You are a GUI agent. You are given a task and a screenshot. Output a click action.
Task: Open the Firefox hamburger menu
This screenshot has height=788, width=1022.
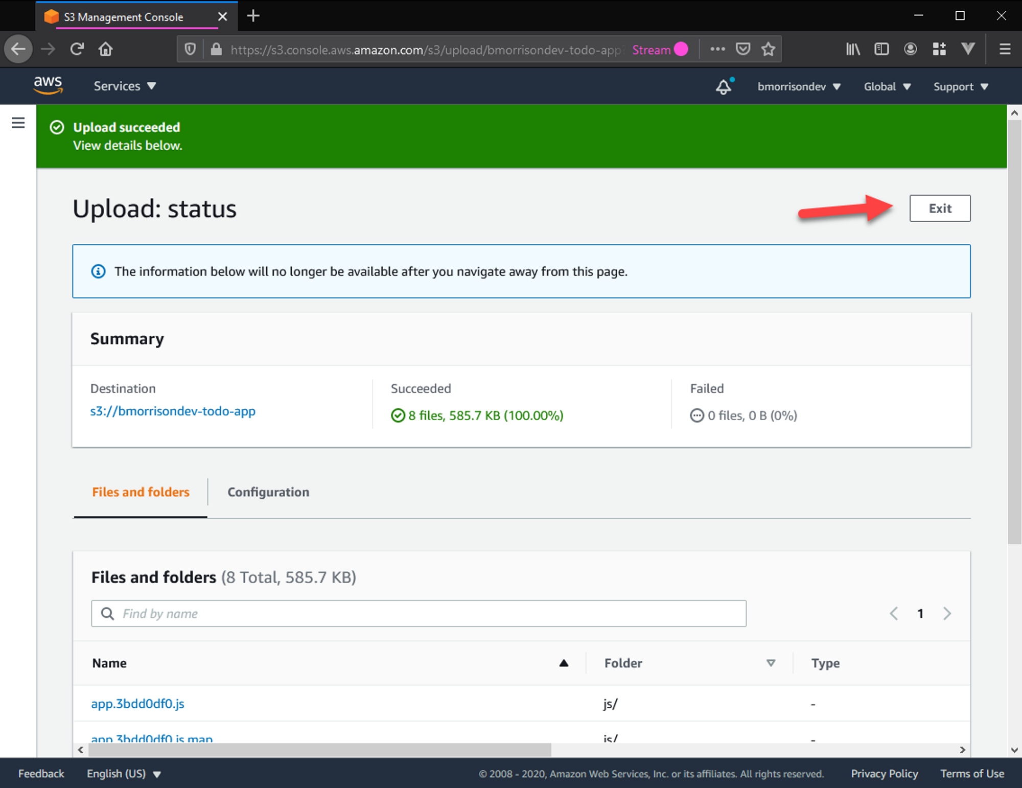(x=1005, y=49)
